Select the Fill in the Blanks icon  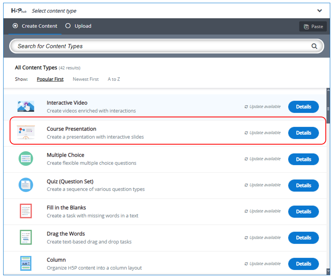tap(26, 211)
